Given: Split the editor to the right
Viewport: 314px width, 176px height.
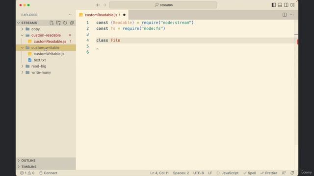Looking at the screenshot, I should coord(285,15).
